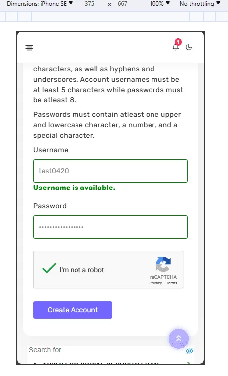Open the hamburger menu icon
This screenshot has height=376, width=228.
[x=29, y=48]
